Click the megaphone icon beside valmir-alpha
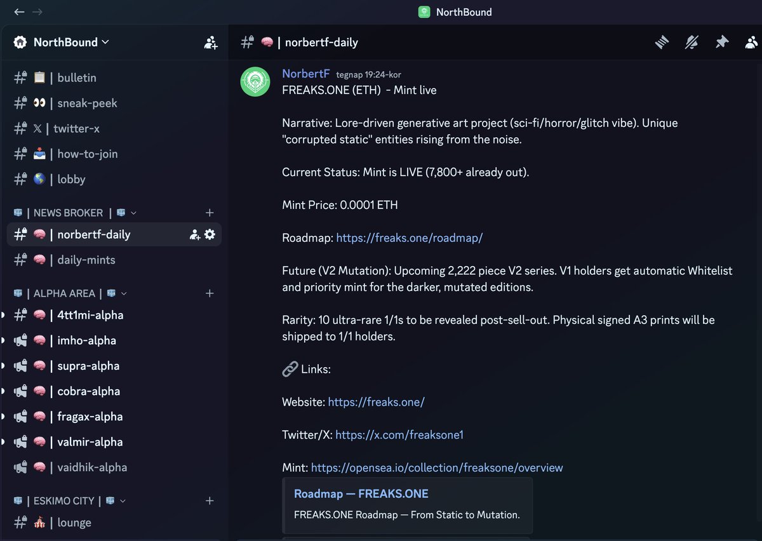Viewport: 762px width, 541px height. 20,442
